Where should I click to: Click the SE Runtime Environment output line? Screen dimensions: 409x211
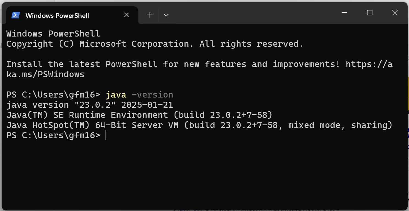139,115
